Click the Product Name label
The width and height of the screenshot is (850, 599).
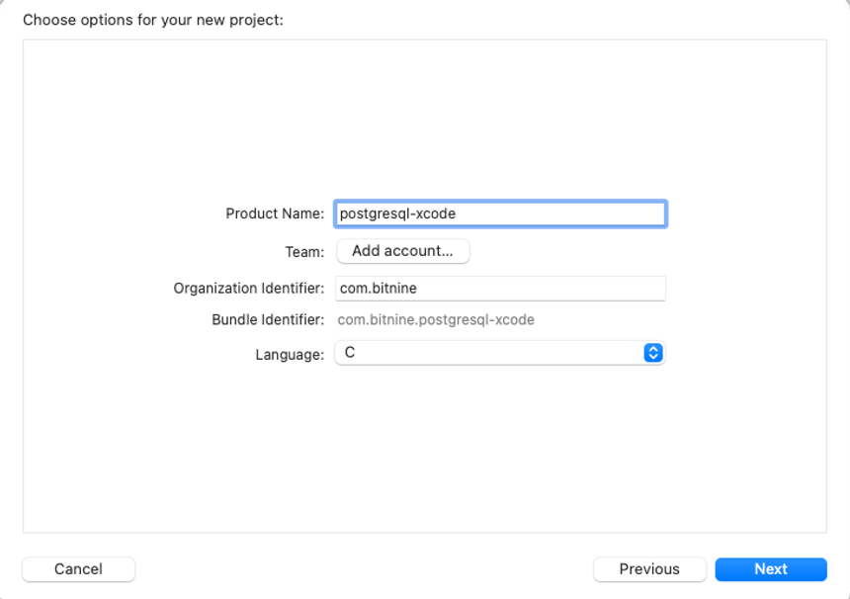[x=275, y=214]
